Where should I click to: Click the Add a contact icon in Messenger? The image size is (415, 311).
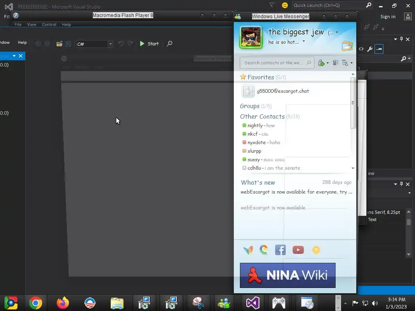pyautogui.click(x=321, y=63)
